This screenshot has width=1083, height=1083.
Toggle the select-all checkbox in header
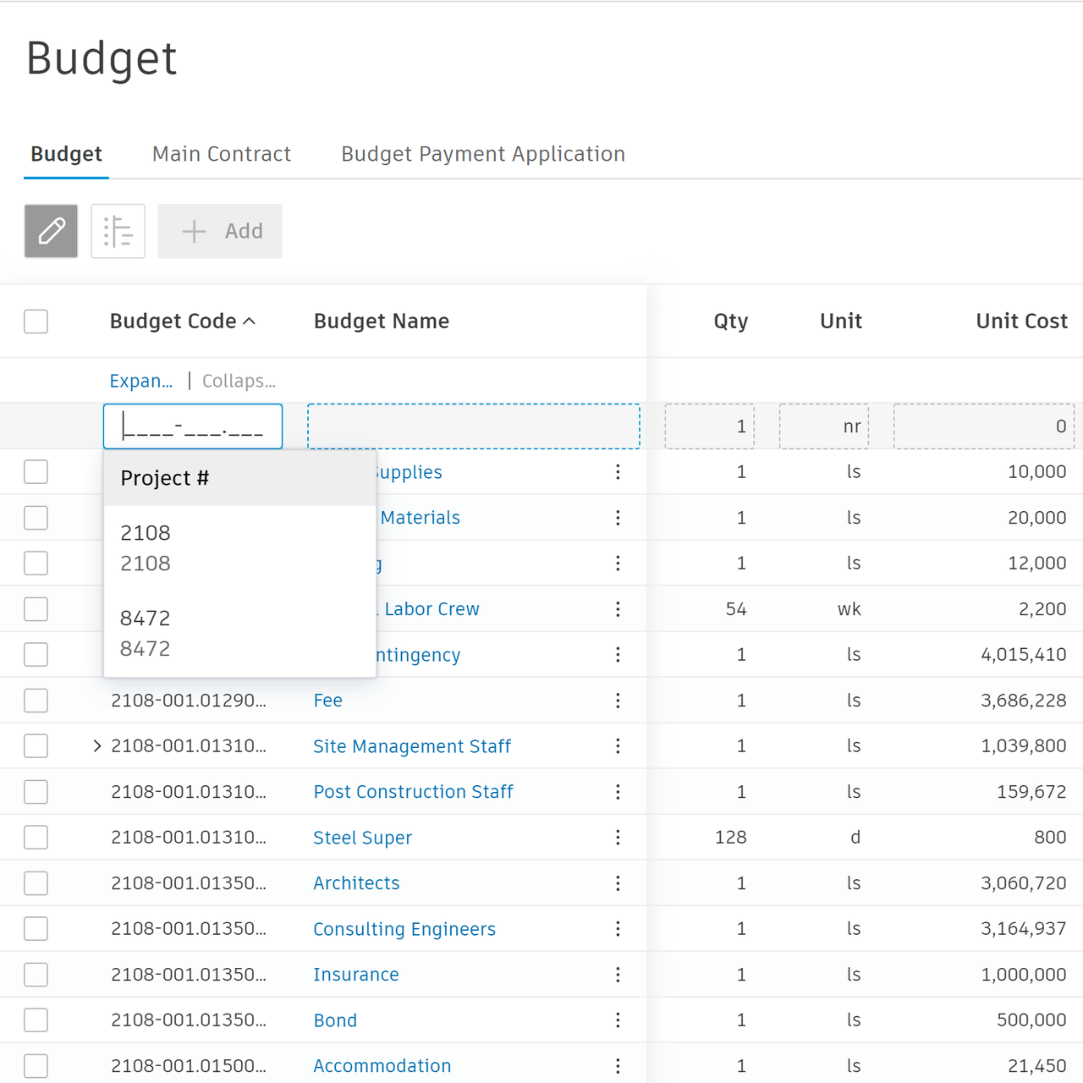(36, 322)
